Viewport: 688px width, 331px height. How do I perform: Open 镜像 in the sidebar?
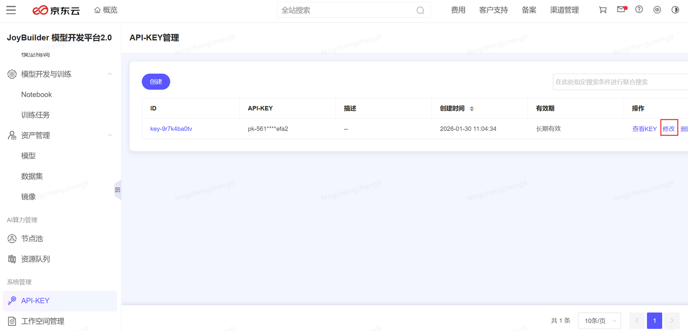(x=28, y=196)
